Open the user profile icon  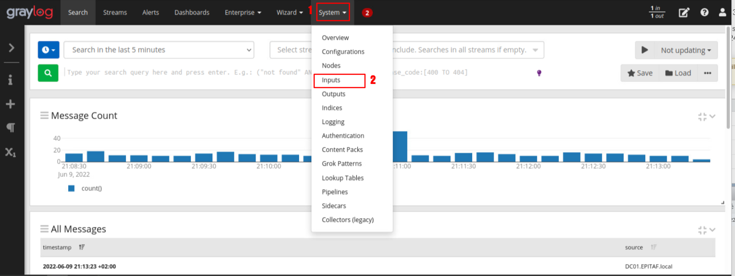point(722,12)
